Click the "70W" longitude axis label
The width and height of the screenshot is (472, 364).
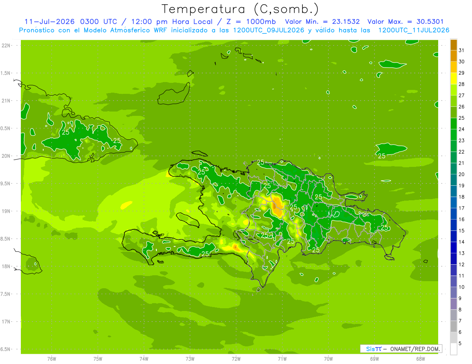pos(328,359)
